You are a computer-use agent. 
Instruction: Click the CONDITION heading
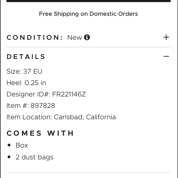(34, 37)
